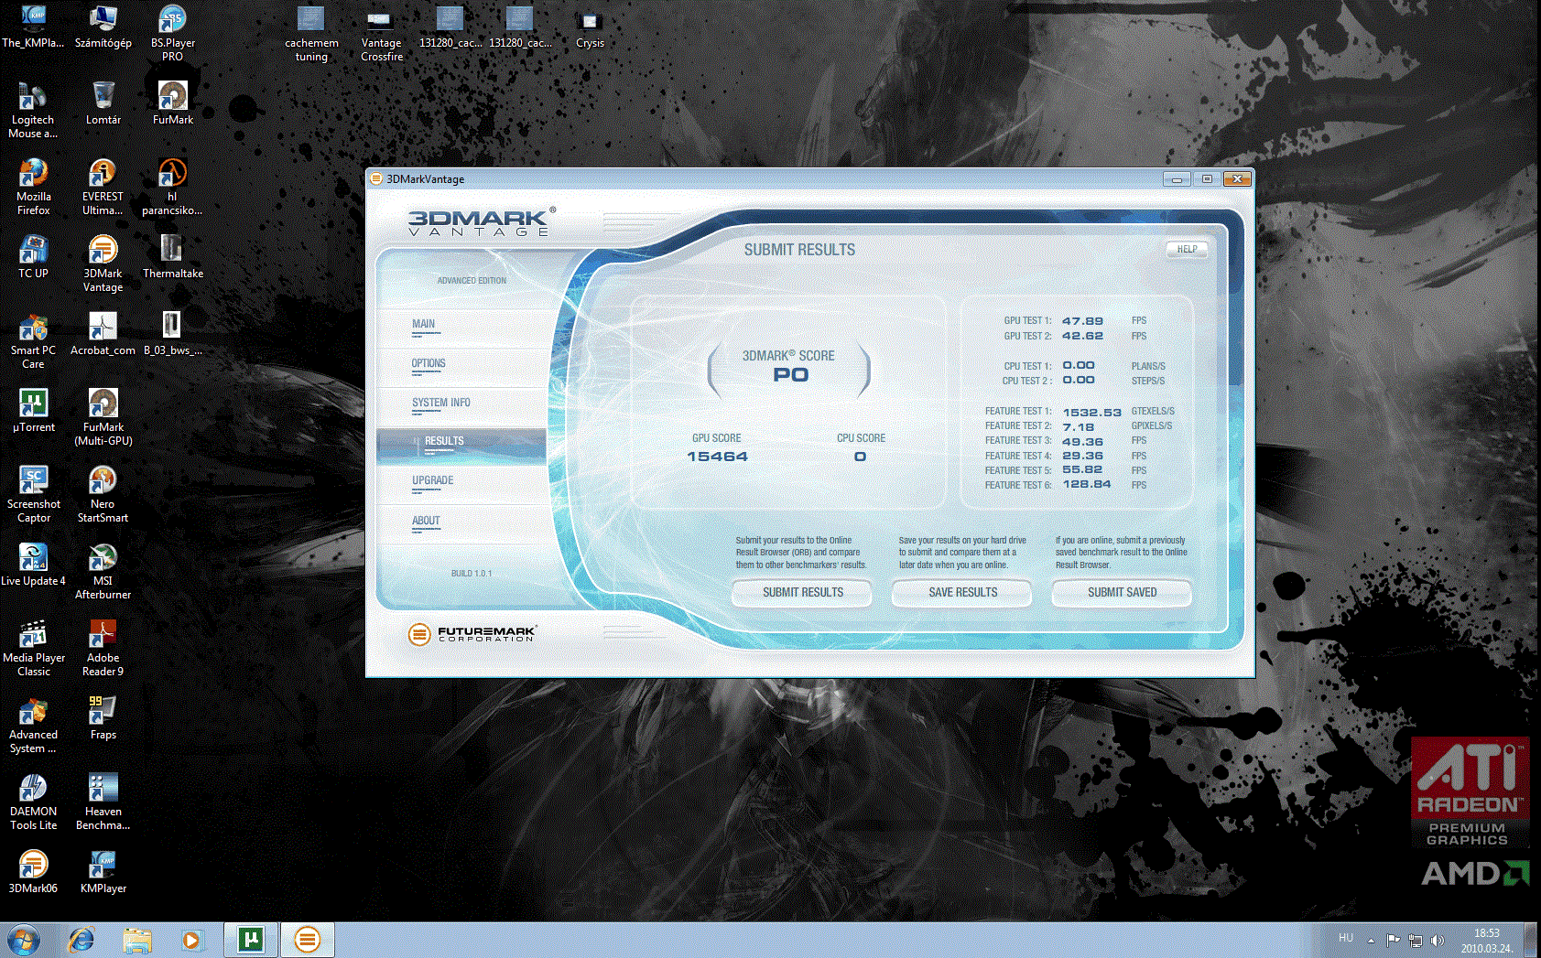Screen dimensions: 1541x958
Task: Go to MAIN section in 3DMark
Action: [423, 324]
